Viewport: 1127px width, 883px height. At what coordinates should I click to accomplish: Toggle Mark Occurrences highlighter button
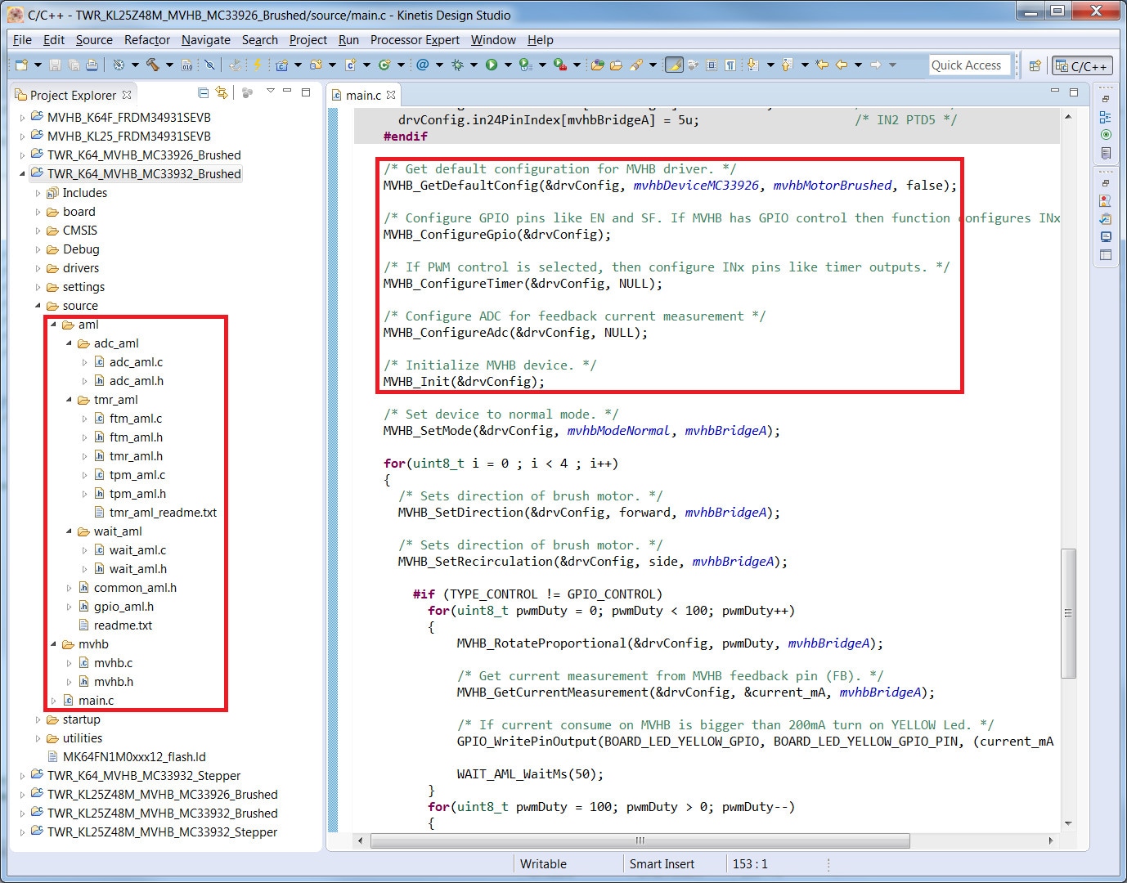pos(674,65)
